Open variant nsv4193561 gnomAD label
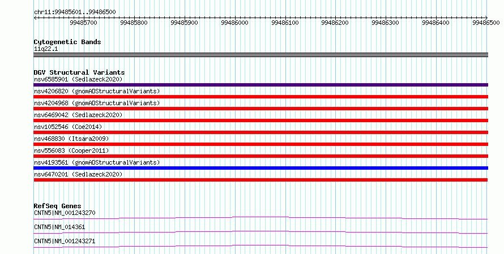Screen dimensions: 504x254 tap(97, 162)
